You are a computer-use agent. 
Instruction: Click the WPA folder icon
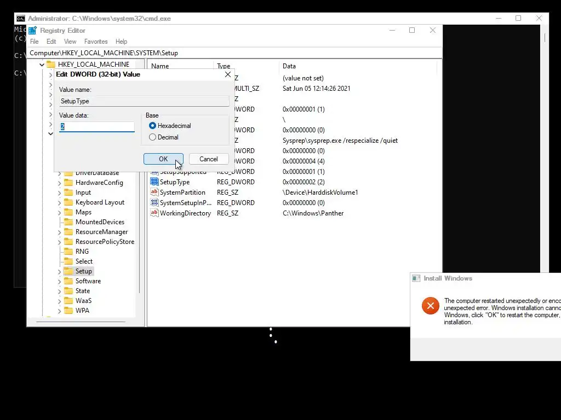(68, 311)
